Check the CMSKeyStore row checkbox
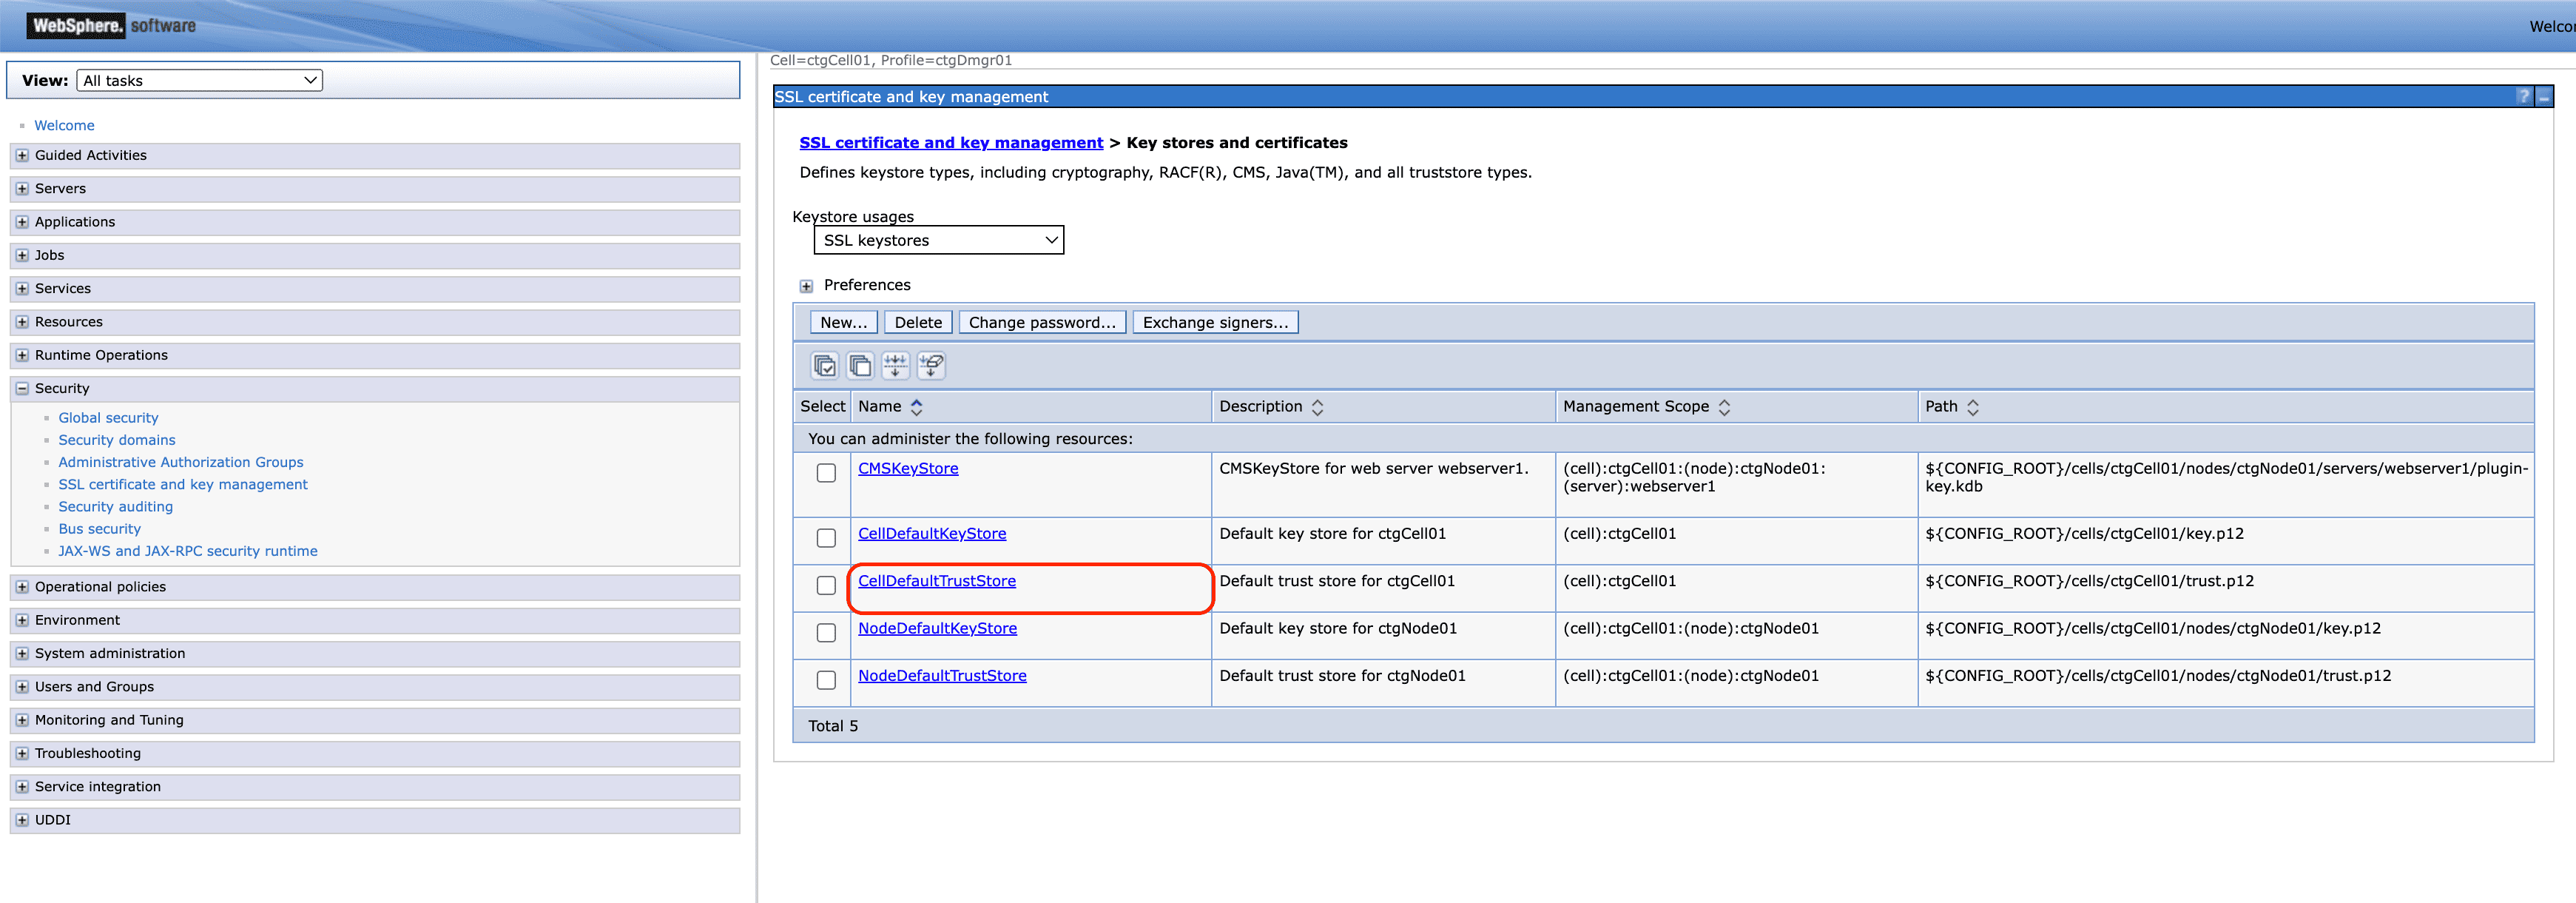2576x903 pixels. [826, 473]
